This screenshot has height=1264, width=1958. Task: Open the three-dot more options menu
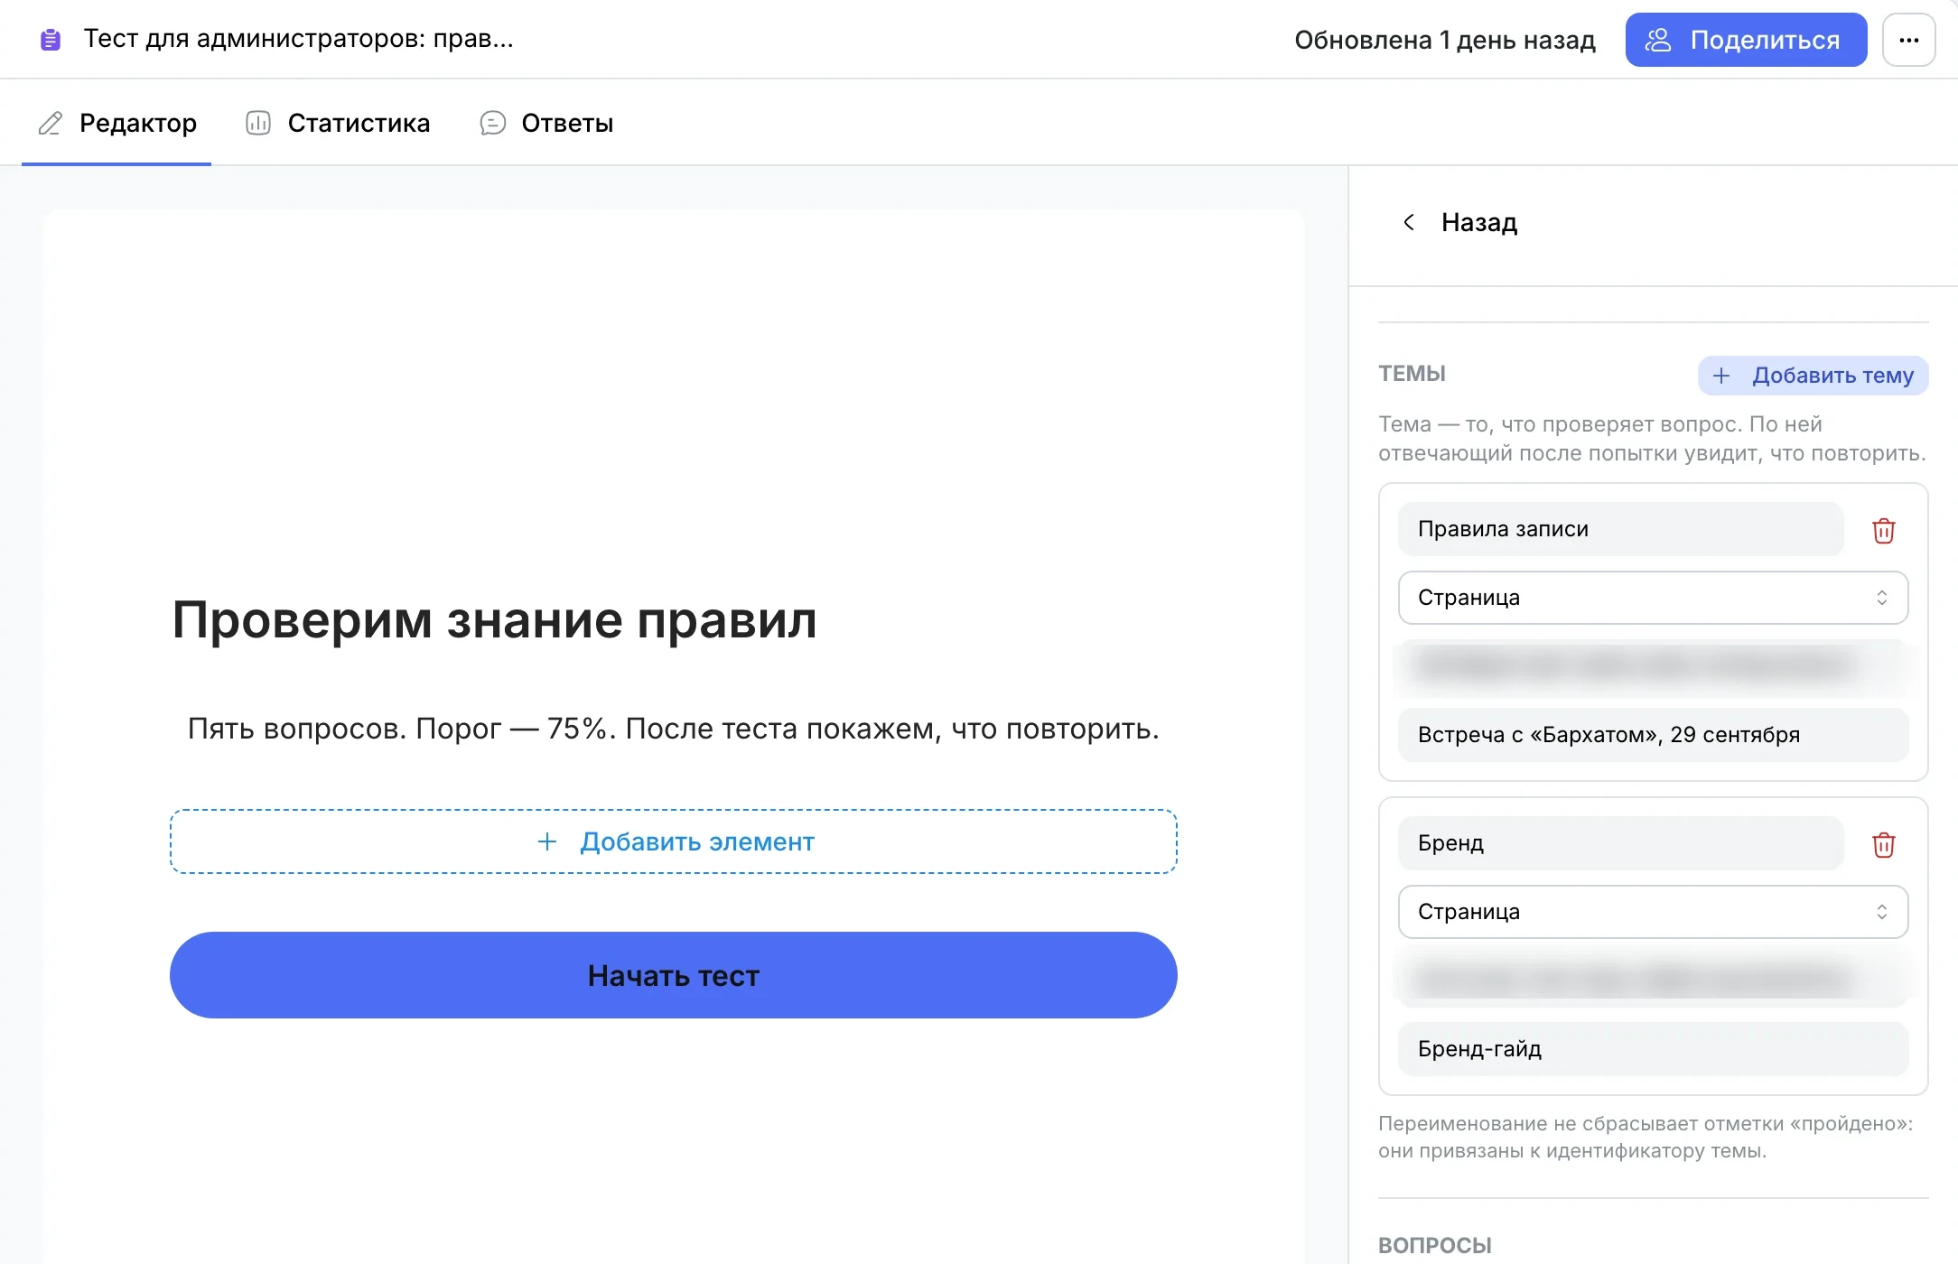point(1908,40)
